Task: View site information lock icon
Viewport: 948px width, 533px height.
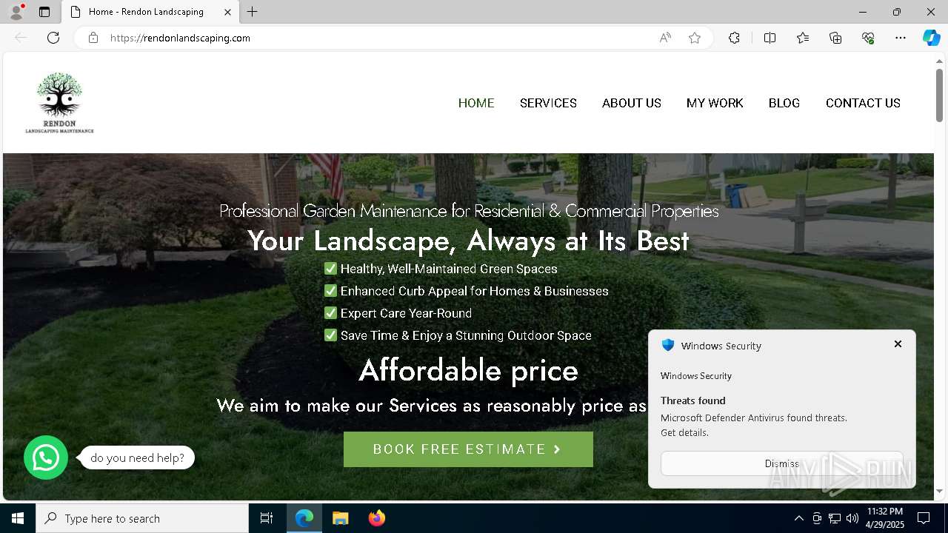Action: [93, 38]
